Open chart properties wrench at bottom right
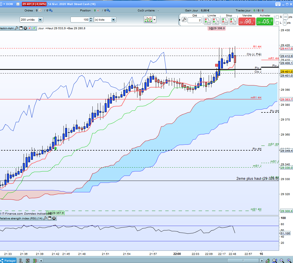 coord(268,260)
